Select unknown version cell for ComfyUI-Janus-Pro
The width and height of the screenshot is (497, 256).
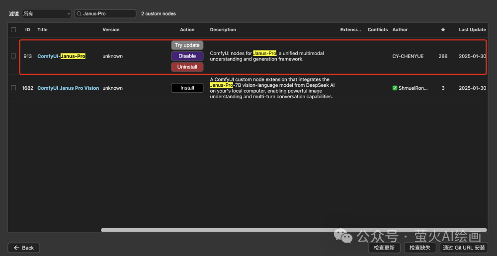click(x=112, y=57)
